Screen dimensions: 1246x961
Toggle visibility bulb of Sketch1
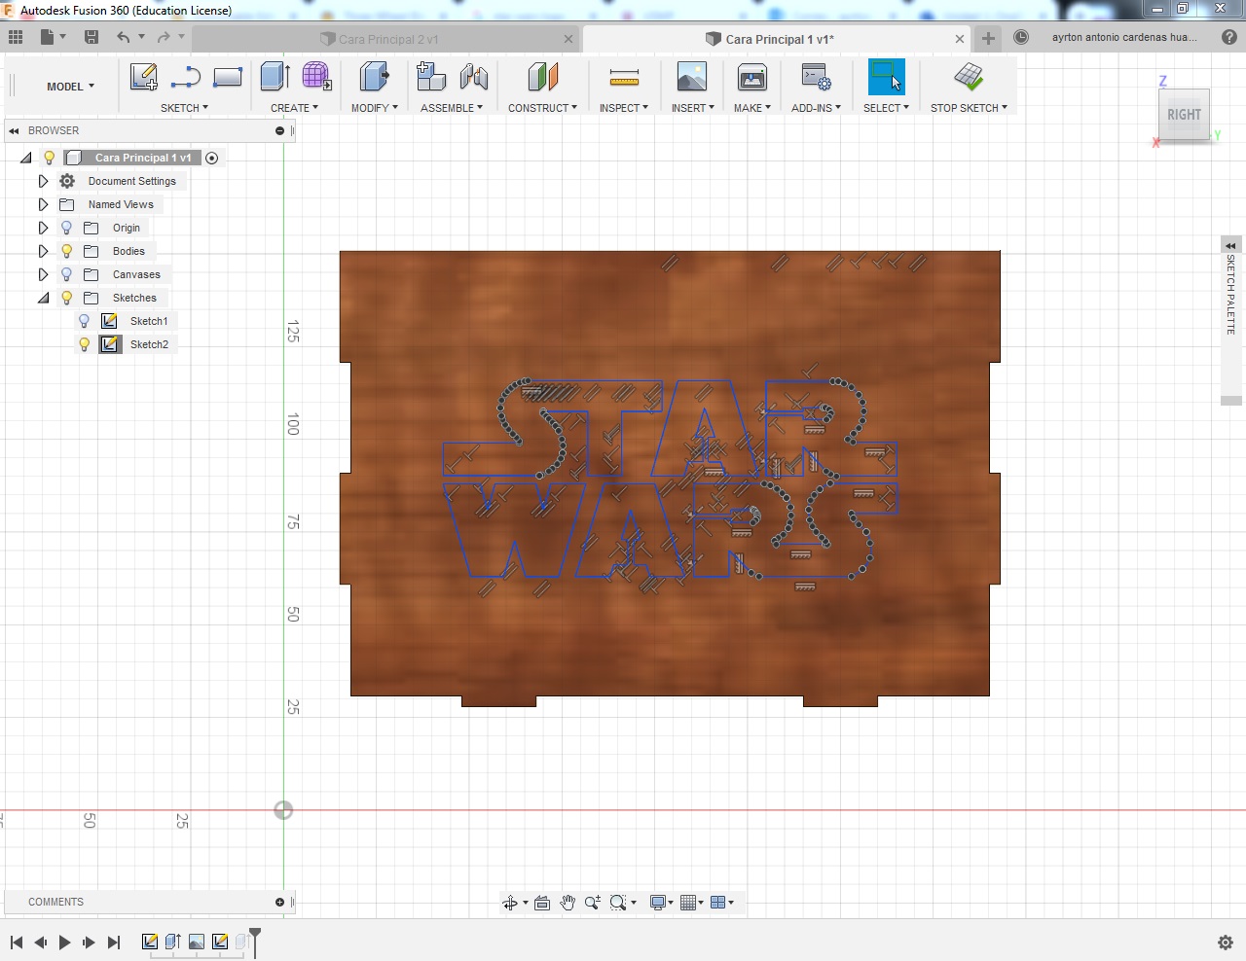(84, 321)
